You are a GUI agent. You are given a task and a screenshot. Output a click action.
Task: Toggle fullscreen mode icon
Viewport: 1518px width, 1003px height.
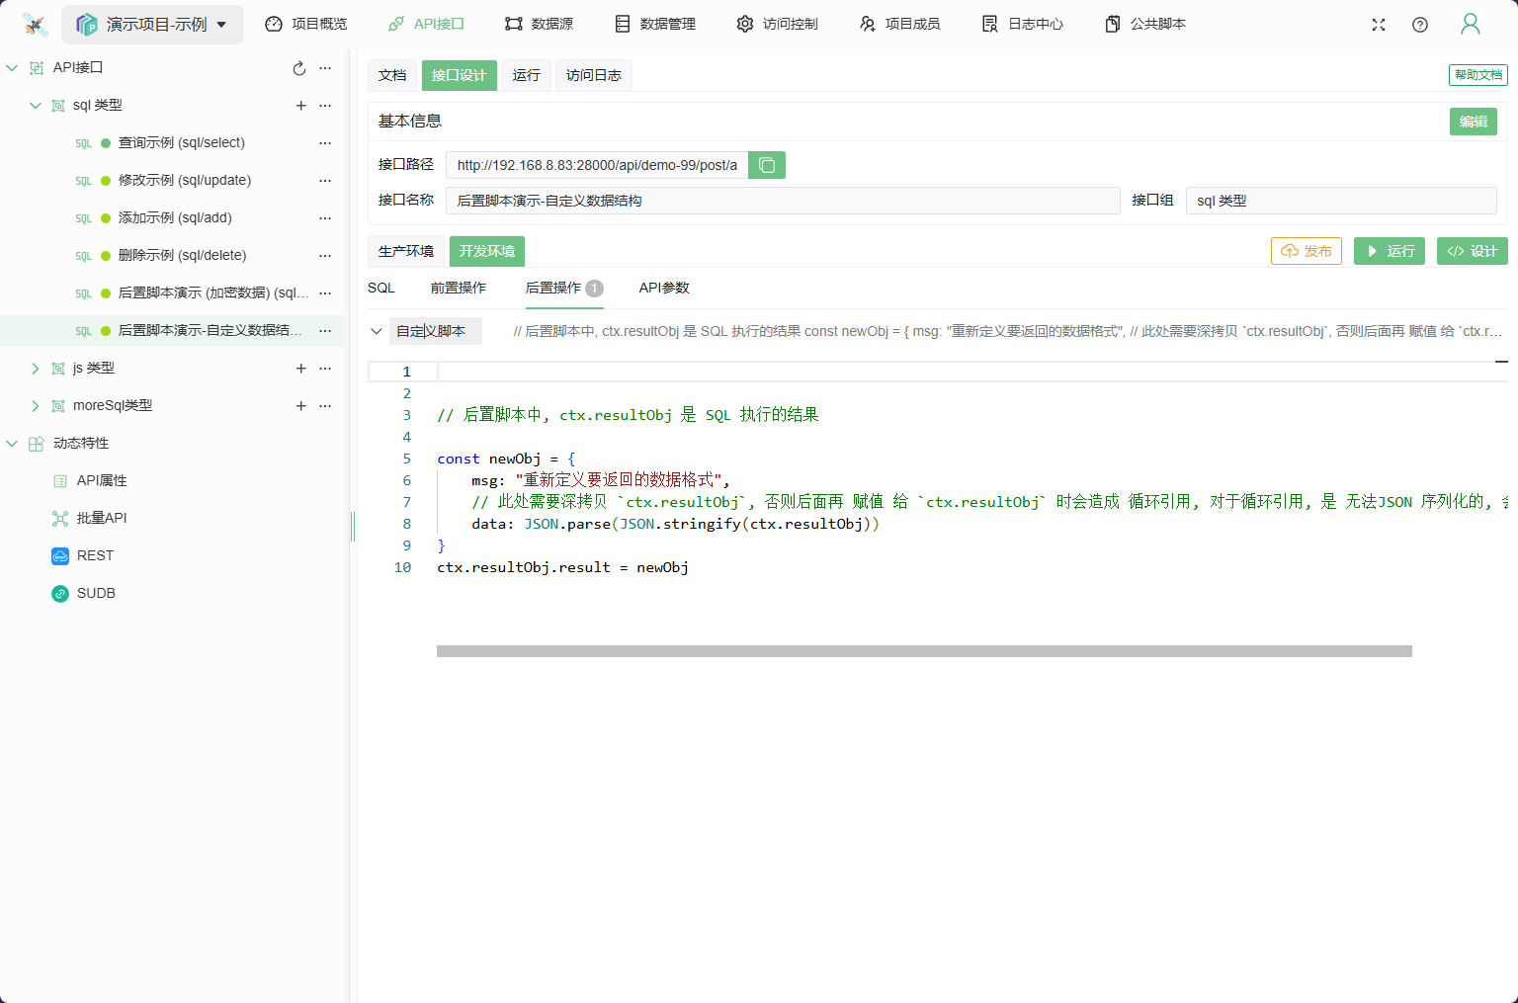[1379, 25]
